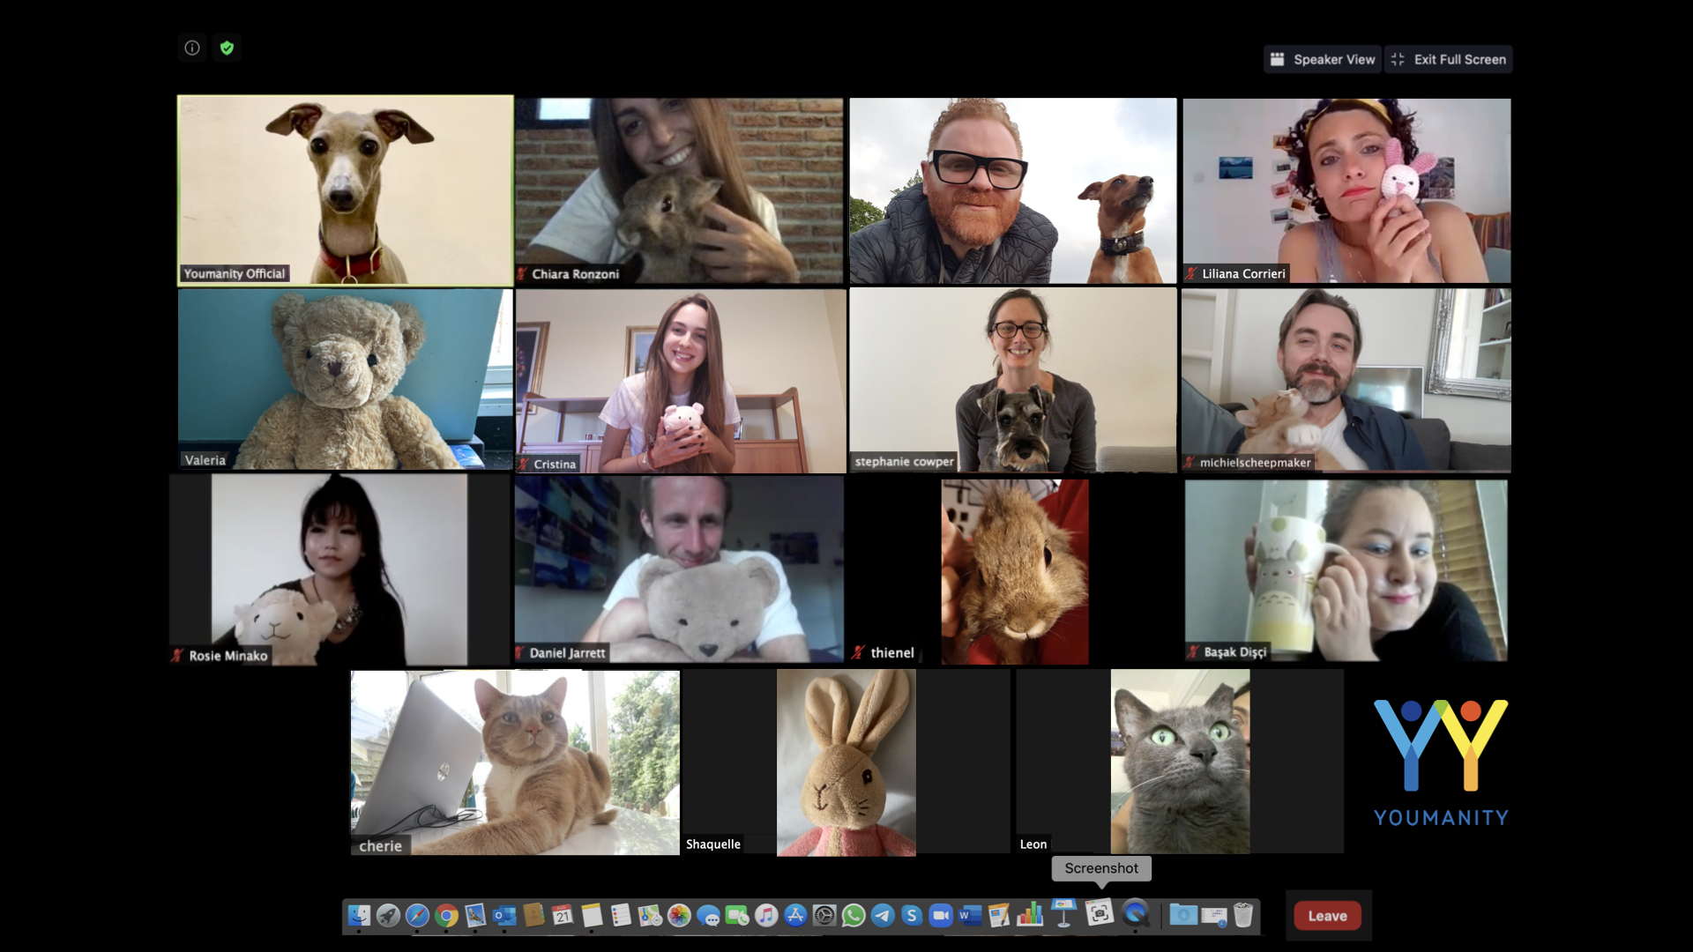Select Leon's gray cat video tile

[1180, 761]
